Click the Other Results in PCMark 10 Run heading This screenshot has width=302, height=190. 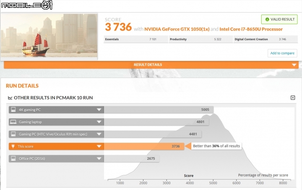pos(53,98)
